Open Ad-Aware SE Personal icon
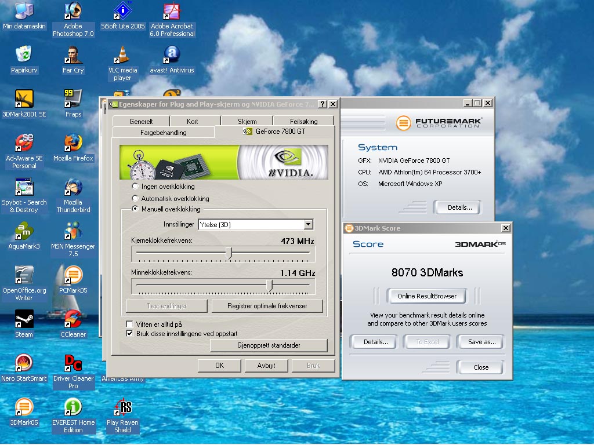The height and width of the screenshot is (445, 594). tap(24, 151)
